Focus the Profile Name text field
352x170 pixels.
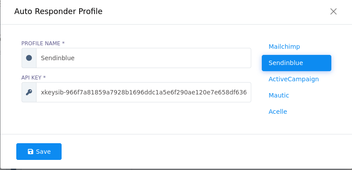[x=143, y=58]
